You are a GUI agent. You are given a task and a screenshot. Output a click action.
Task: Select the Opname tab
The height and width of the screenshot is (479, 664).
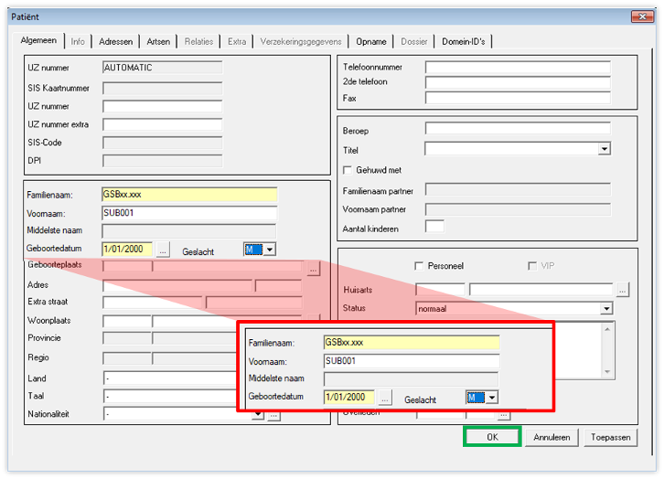coord(371,42)
